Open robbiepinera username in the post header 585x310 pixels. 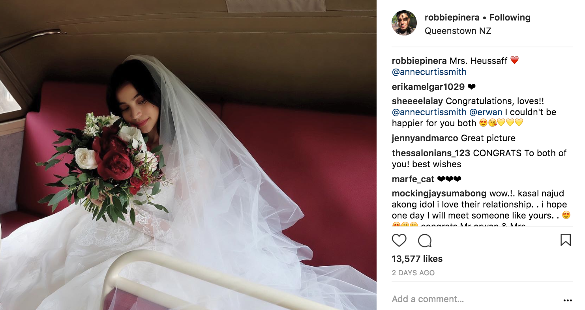point(452,17)
